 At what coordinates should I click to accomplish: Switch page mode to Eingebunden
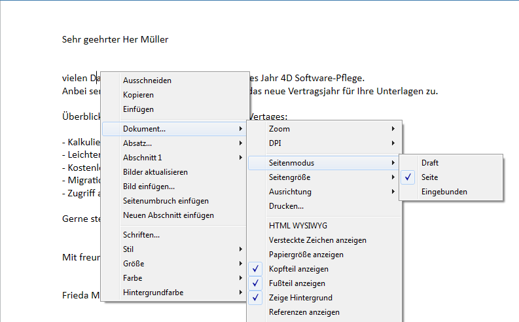[x=444, y=192]
